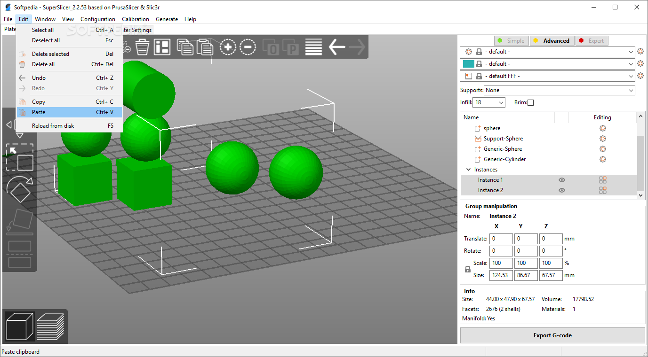This screenshot has width=648, height=357.
Task: Click Select all in Edit menu
Action: click(x=70, y=30)
